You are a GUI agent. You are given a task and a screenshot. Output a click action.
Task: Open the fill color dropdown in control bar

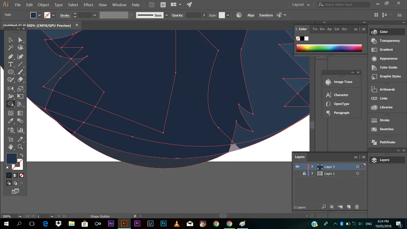(x=39, y=15)
